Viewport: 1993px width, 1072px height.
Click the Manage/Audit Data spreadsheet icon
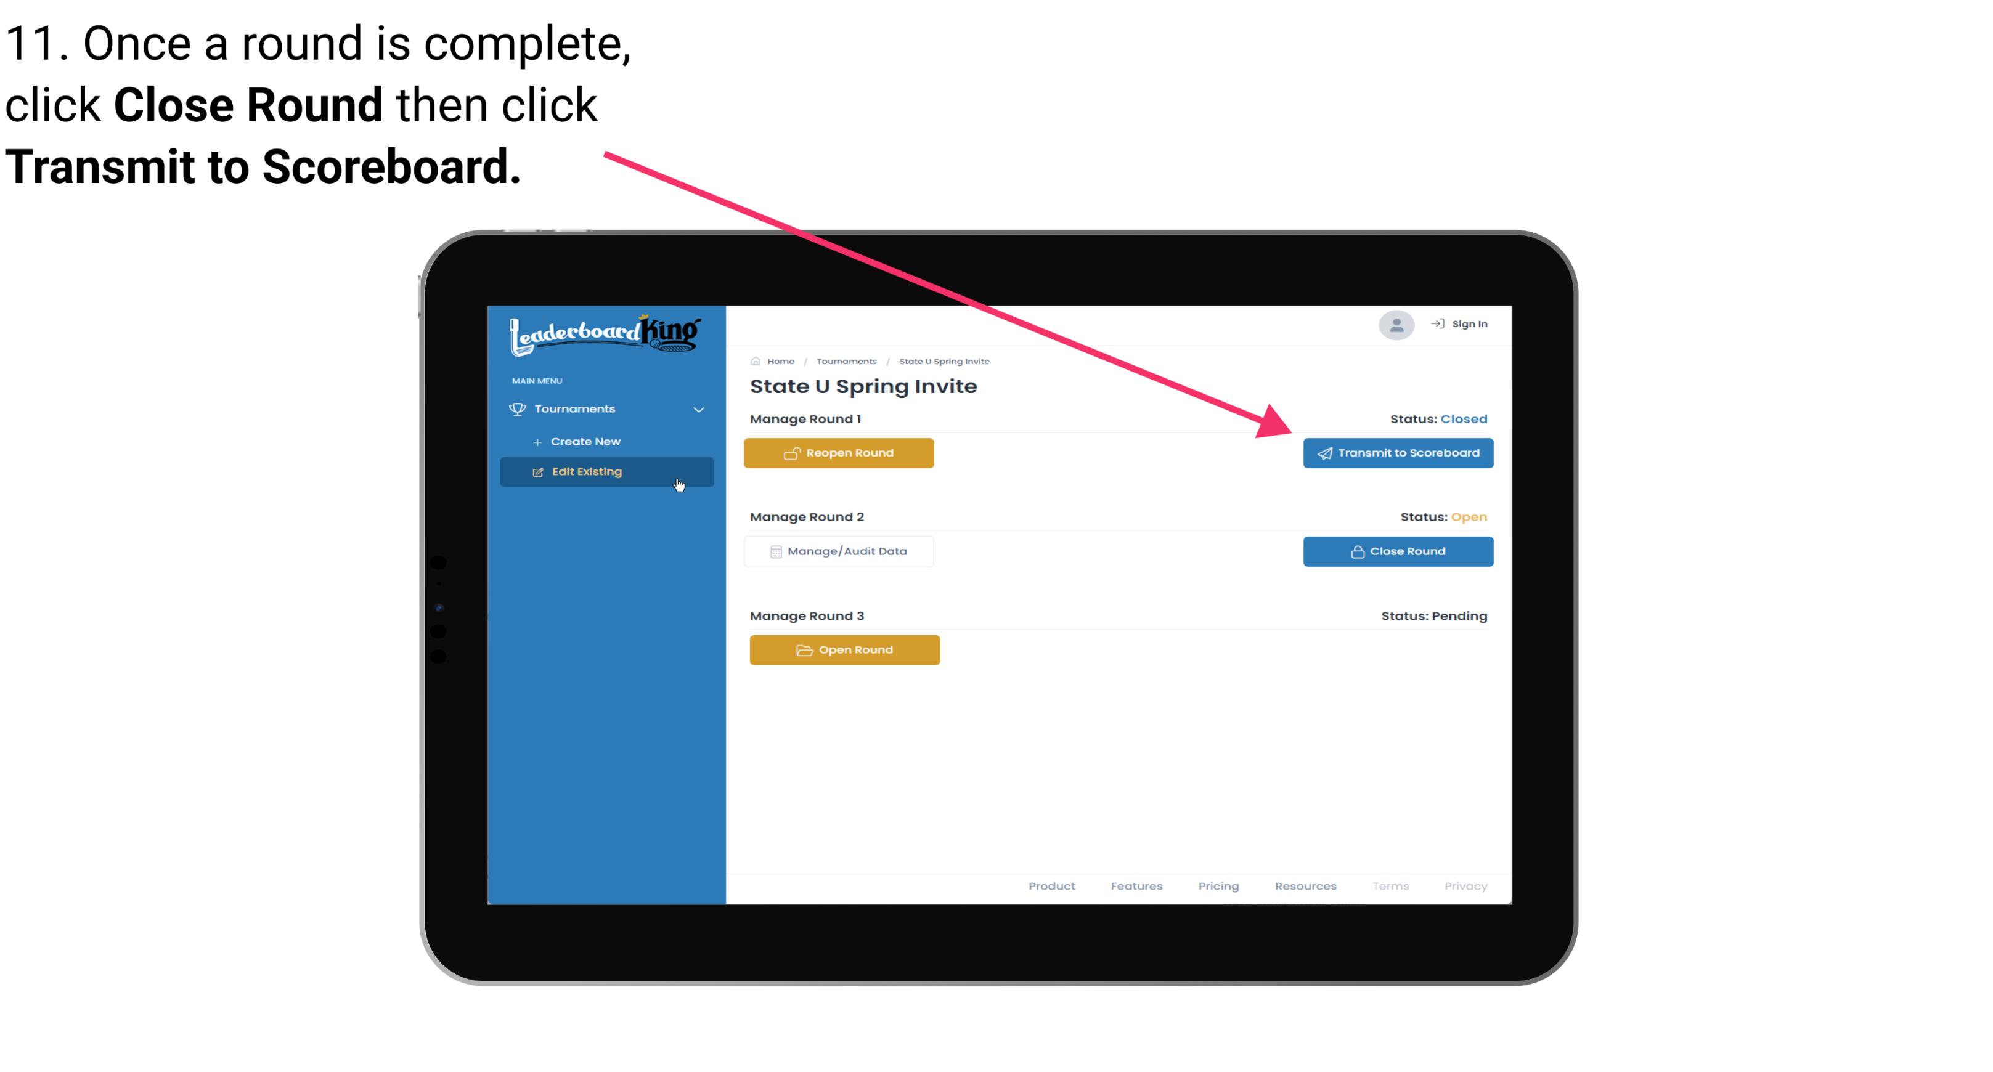tap(772, 551)
